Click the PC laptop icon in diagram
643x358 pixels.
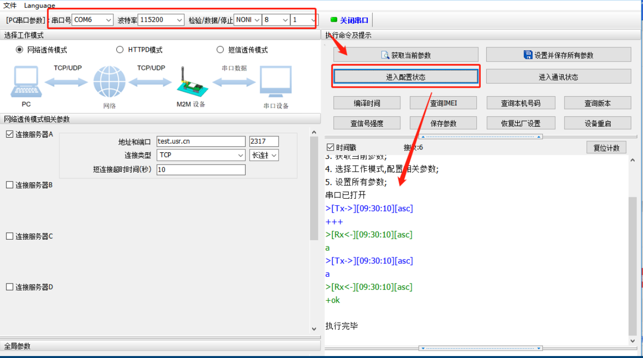(x=26, y=83)
